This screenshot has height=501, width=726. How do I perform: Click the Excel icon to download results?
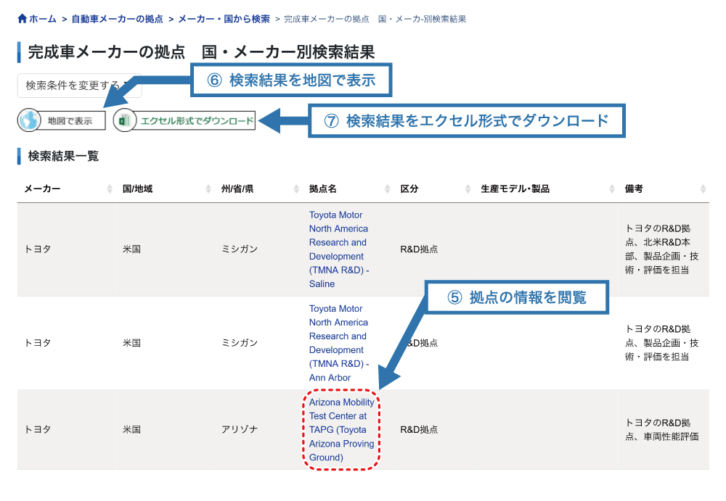(125, 120)
